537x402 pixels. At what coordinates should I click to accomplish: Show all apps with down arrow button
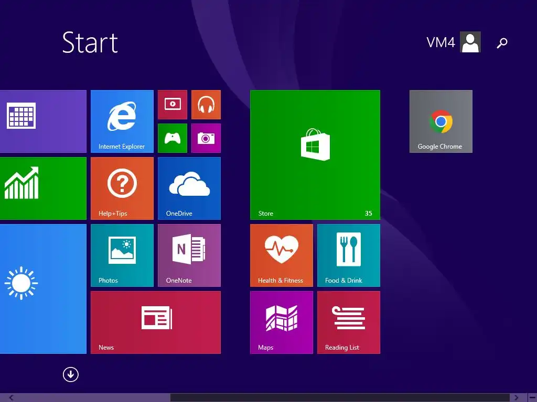tap(71, 374)
